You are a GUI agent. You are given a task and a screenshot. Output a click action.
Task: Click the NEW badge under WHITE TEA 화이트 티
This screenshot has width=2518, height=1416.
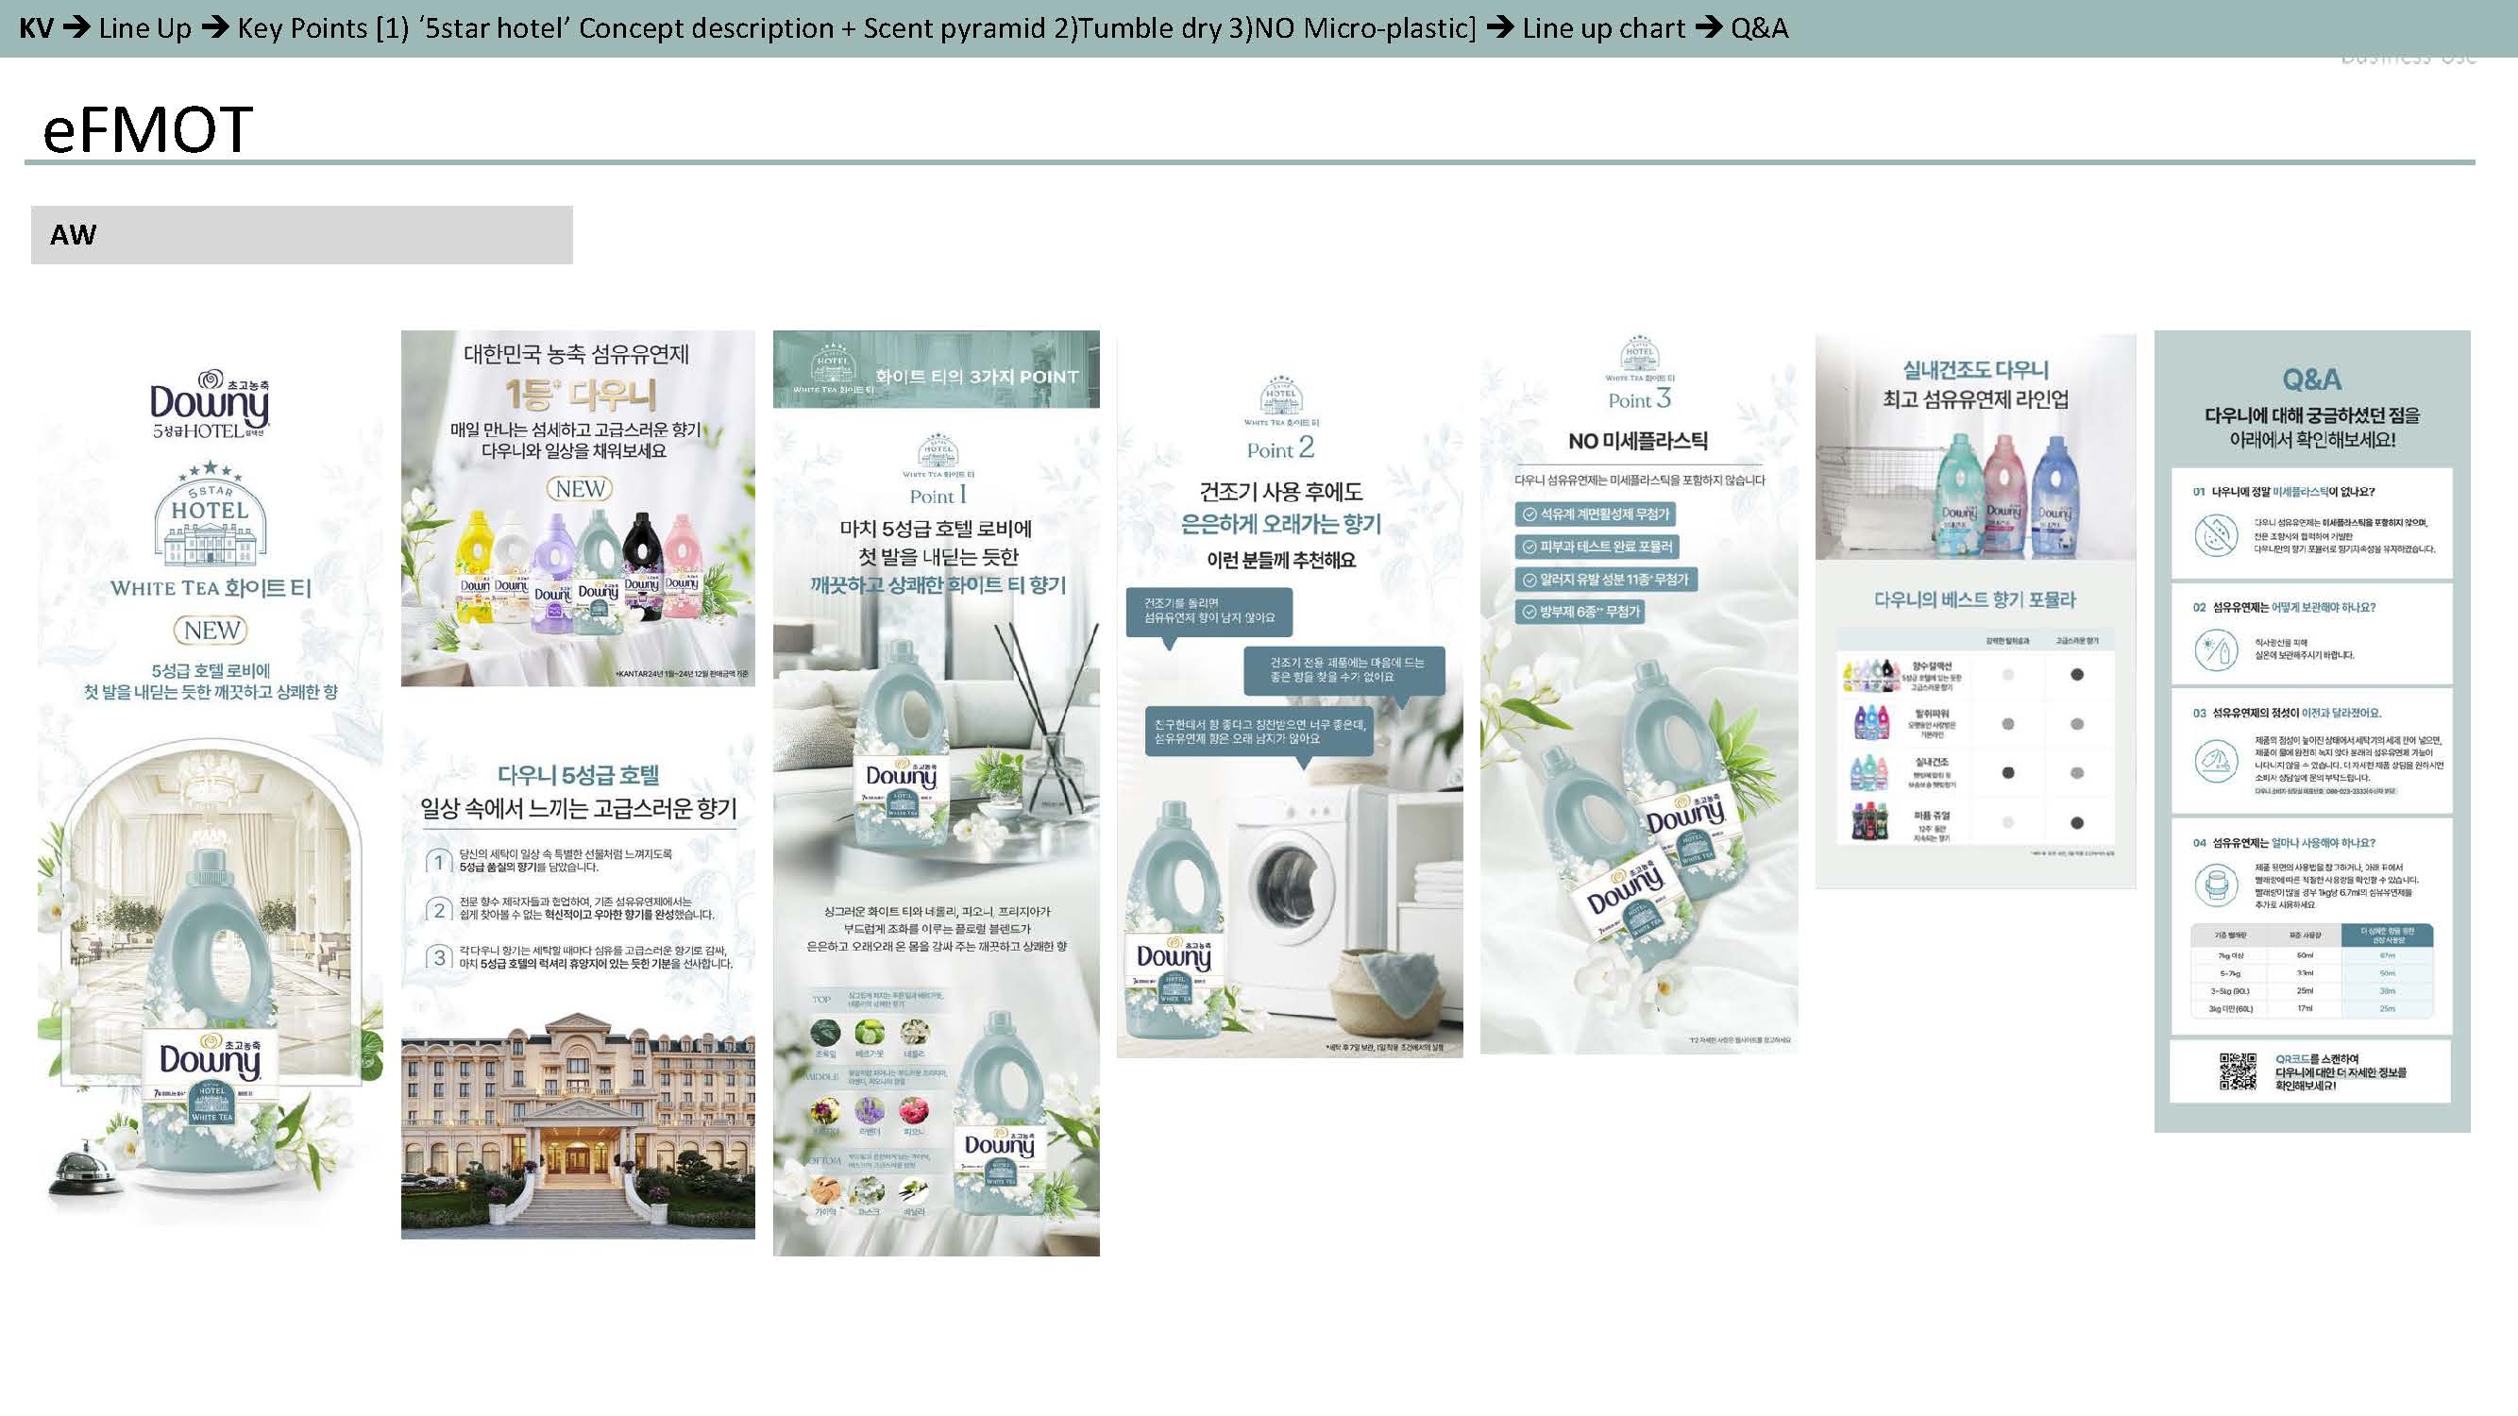(211, 631)
